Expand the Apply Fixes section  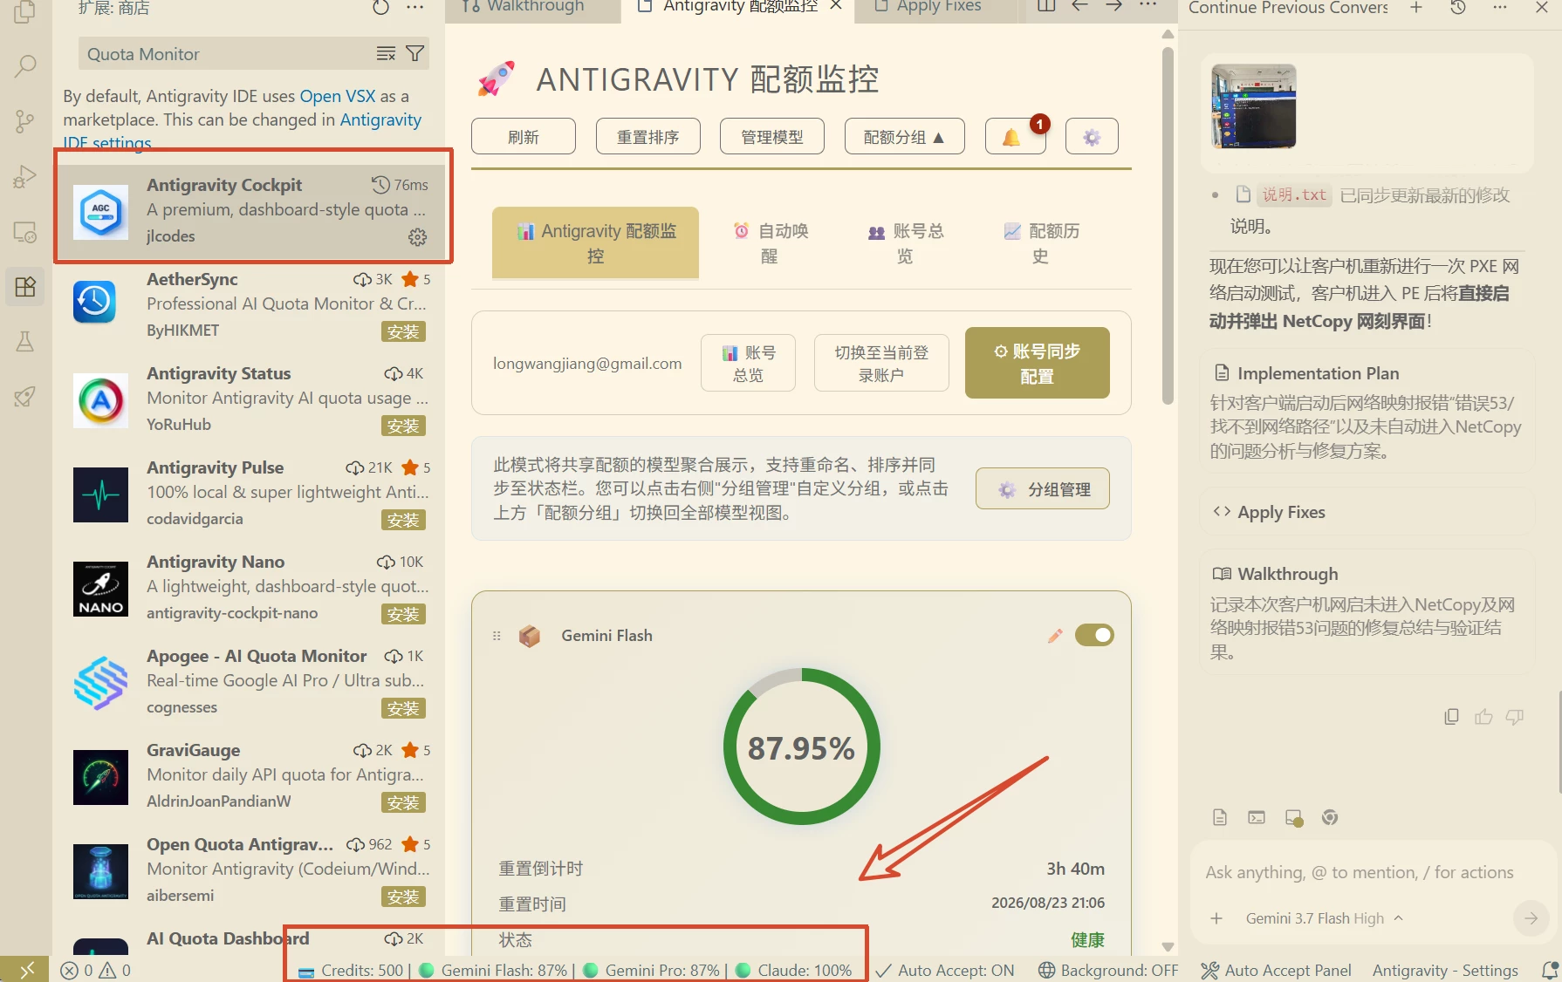coord(1367,512)
